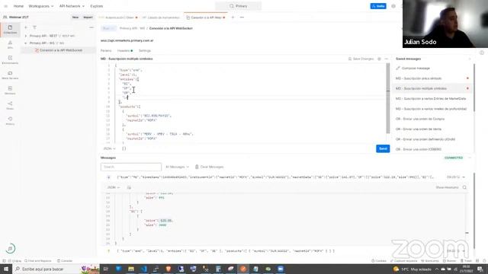
Task: Click the blue Send button
Action: (x=383, y=148)
